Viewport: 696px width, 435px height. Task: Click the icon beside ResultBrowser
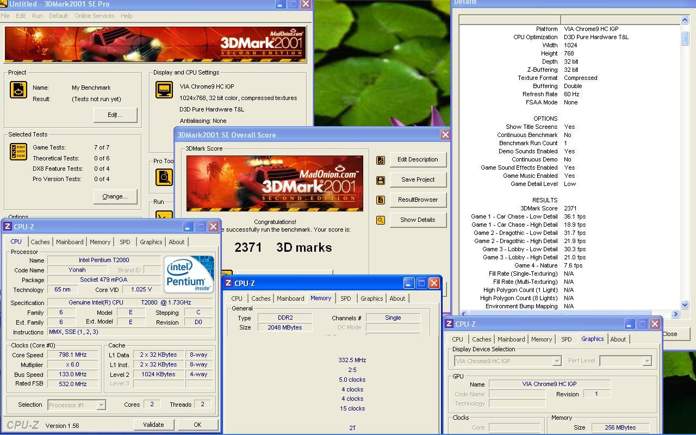point(381,200)
